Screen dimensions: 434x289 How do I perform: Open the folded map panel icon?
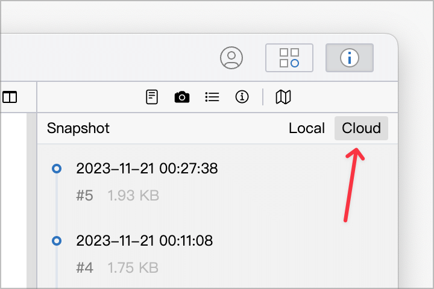pos(283,97)
